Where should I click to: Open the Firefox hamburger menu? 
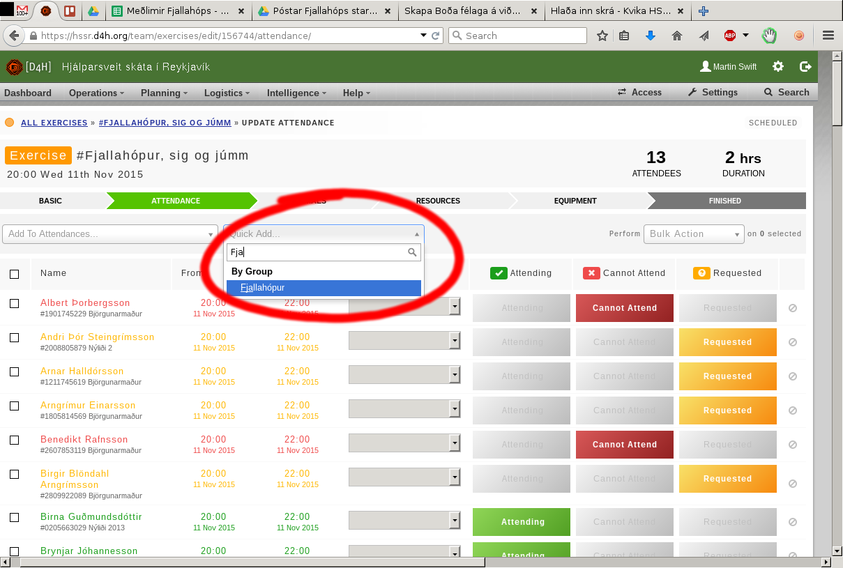click(x=828, y=36)
